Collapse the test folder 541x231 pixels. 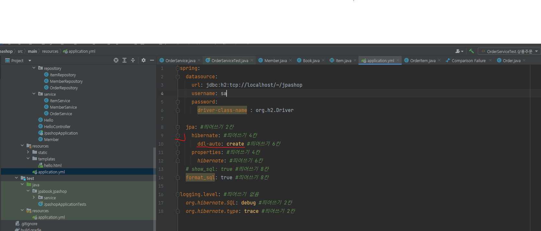17,178
